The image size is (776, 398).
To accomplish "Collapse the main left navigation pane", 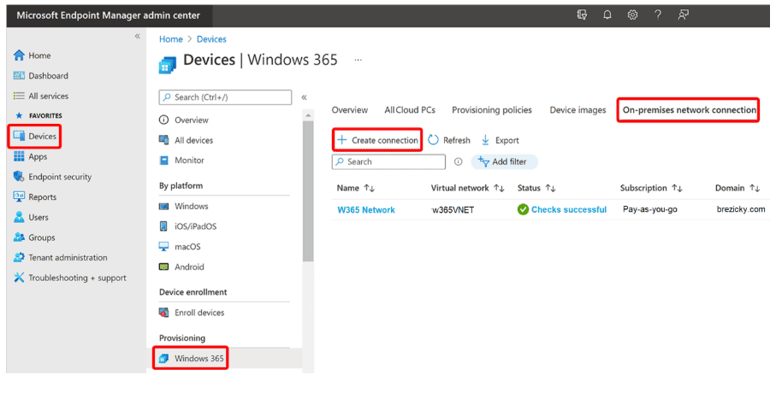I will click(x=137, y=36).
